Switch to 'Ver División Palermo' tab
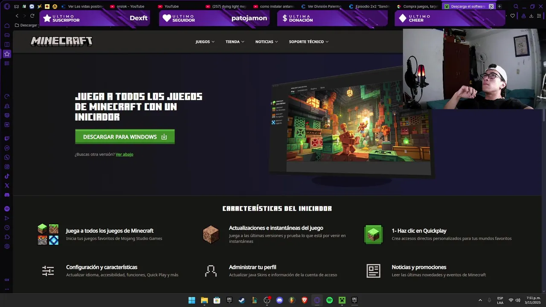Screen dimensions: 546x307 [x=321, y=6]
